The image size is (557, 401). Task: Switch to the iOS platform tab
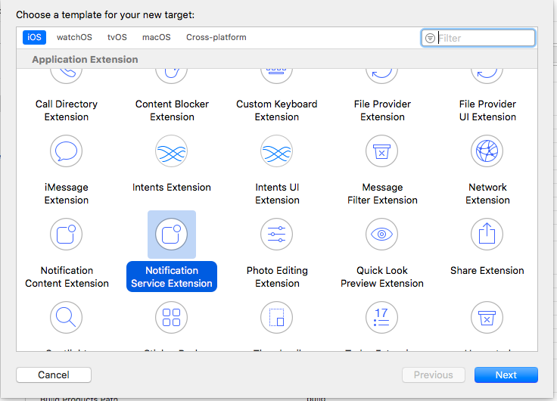34,37
